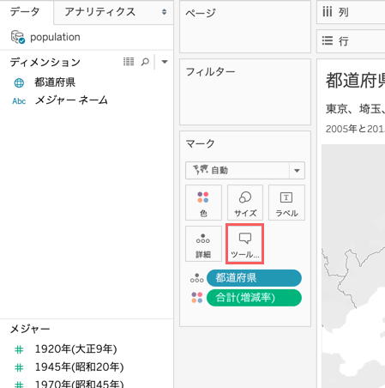Select the blue 都道府県 pill

254,278
